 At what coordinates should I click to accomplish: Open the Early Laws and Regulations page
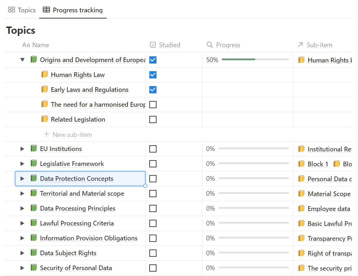[x=89, y=90]
